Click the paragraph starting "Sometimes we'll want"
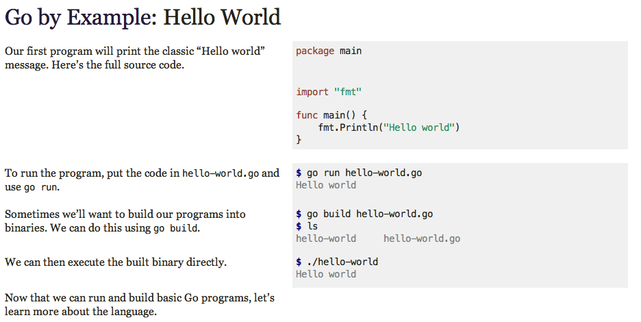Viewport: 641px width, 322px height. click(x=125, y=221)
